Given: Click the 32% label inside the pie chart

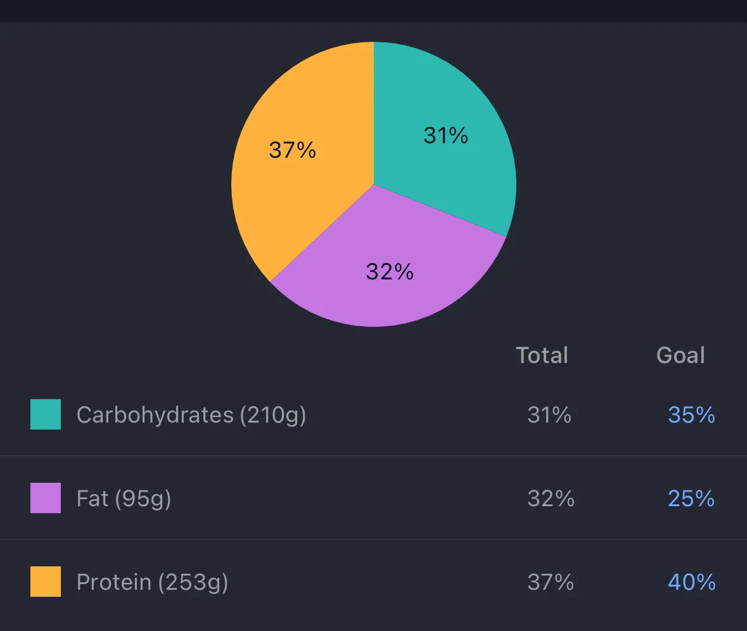Looking at the screenshot, I should click(390, 272).
